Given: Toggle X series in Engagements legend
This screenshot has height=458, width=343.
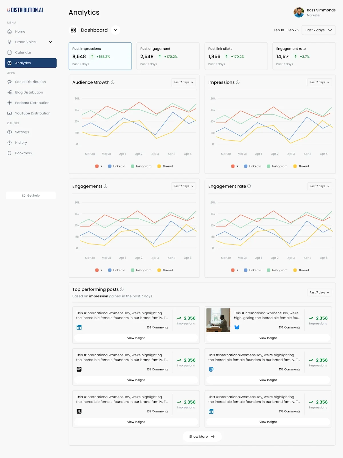Looking at the screenshot, I should click(x=99, y=270).
